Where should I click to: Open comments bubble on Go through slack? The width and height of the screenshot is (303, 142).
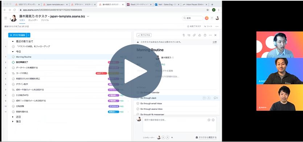coord(216,98)
